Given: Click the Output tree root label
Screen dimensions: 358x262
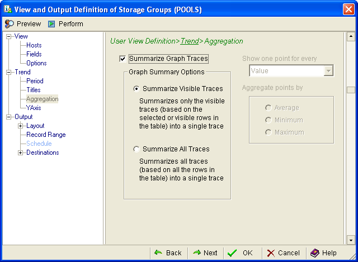Looking at the screenshot, I should coord(23,117).
